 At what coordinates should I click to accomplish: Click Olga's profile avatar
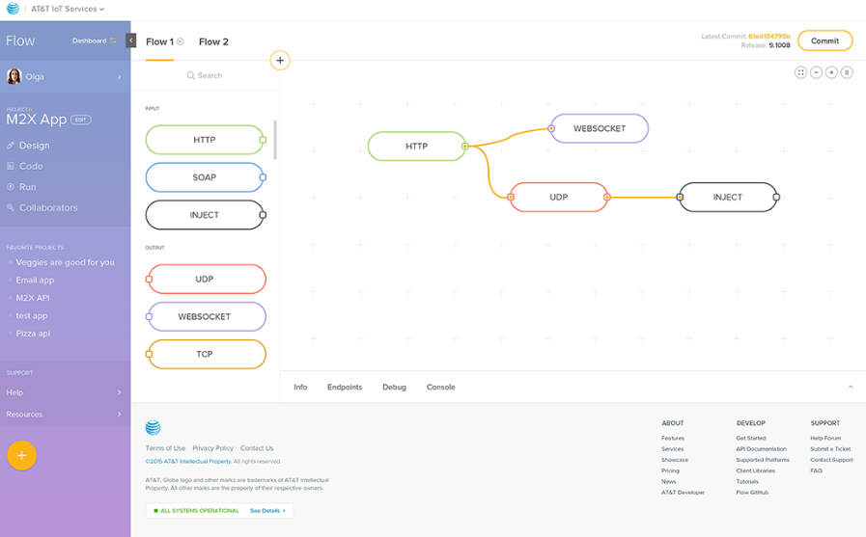pos(14,76)
